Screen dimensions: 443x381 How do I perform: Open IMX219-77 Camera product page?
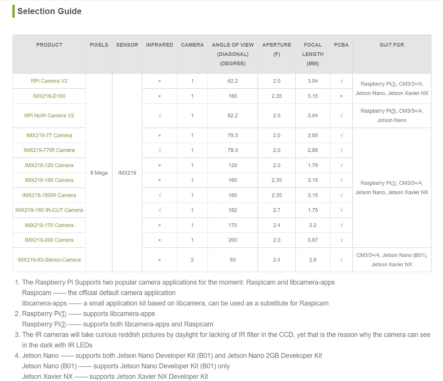pyautogui.click(x=49, y=135)
